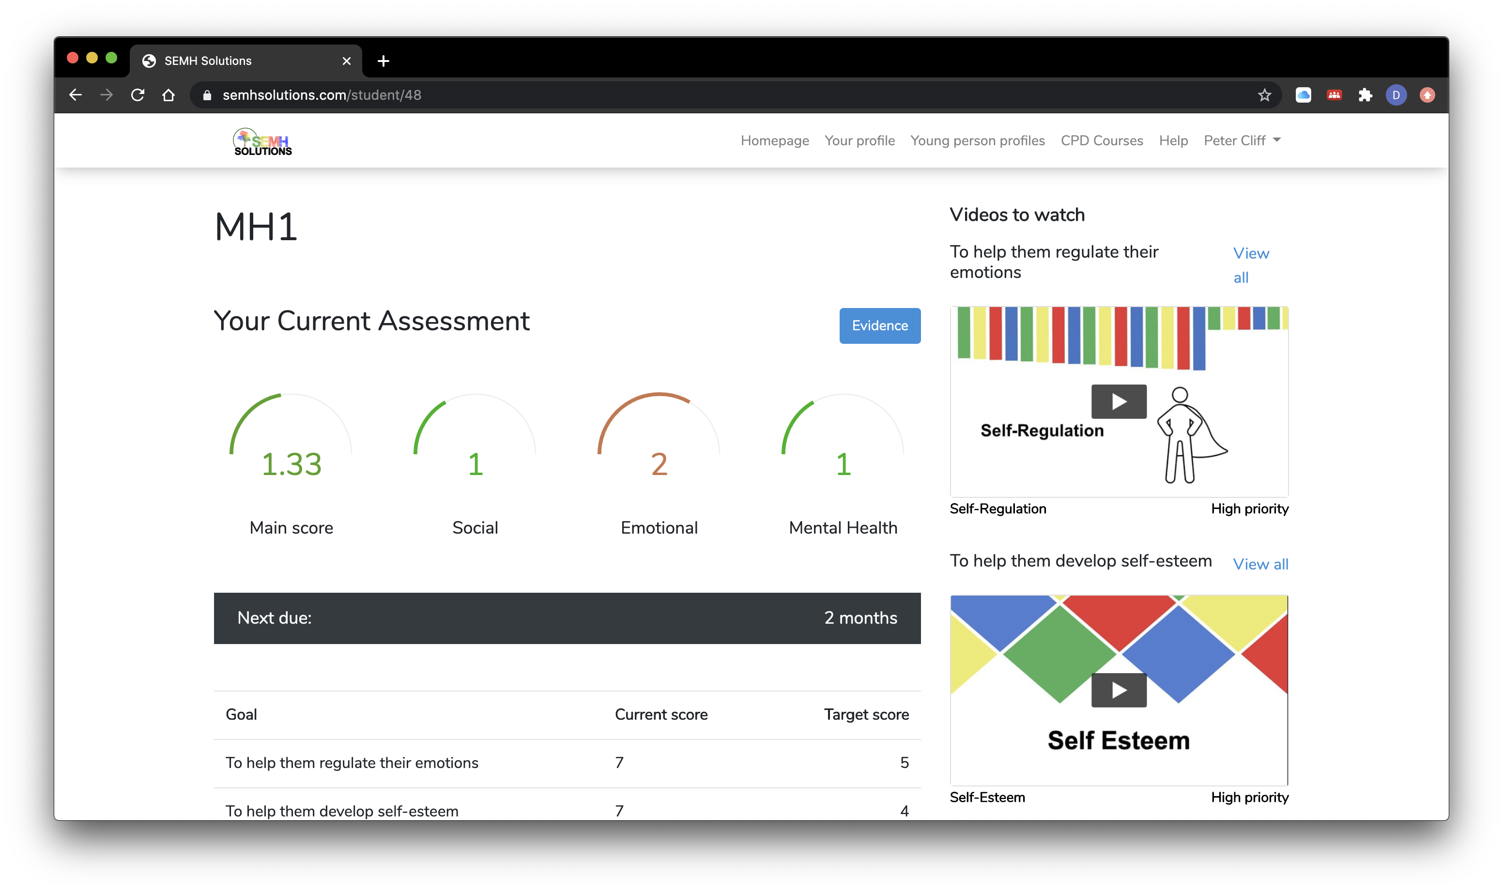Click the SEMH Solutions logo
Screen dimensions: 1503x892
[x=262, y=142]
